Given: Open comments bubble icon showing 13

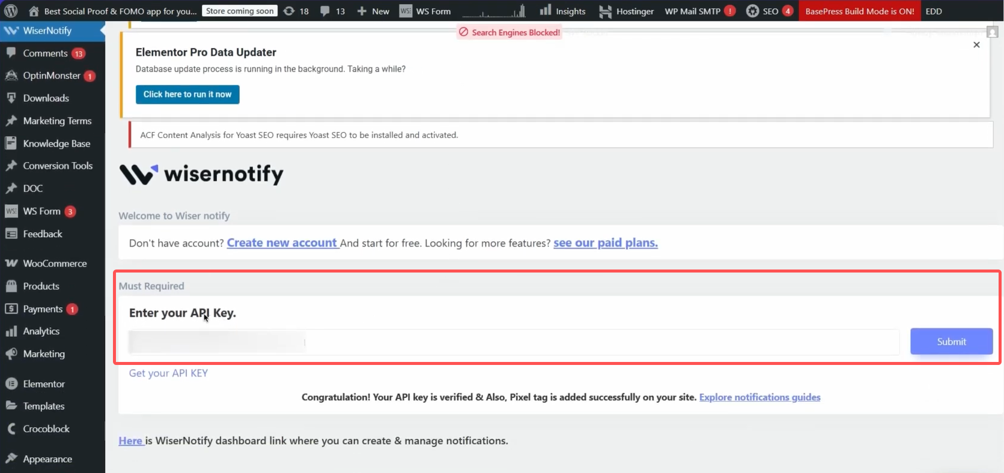Looking at the screenshot, I should click(325, 11).
